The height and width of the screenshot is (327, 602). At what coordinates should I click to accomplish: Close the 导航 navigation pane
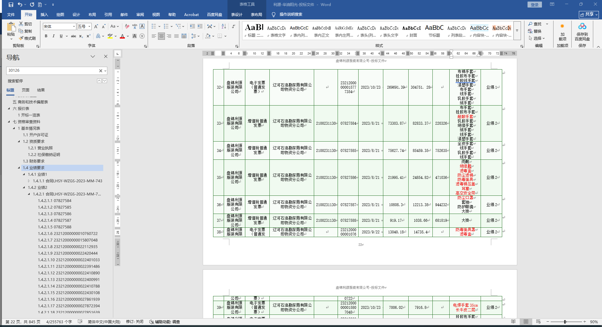[x=106, y=56]
